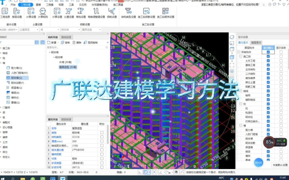Open the 楼层显示 tab in display settings

point(257,42)
